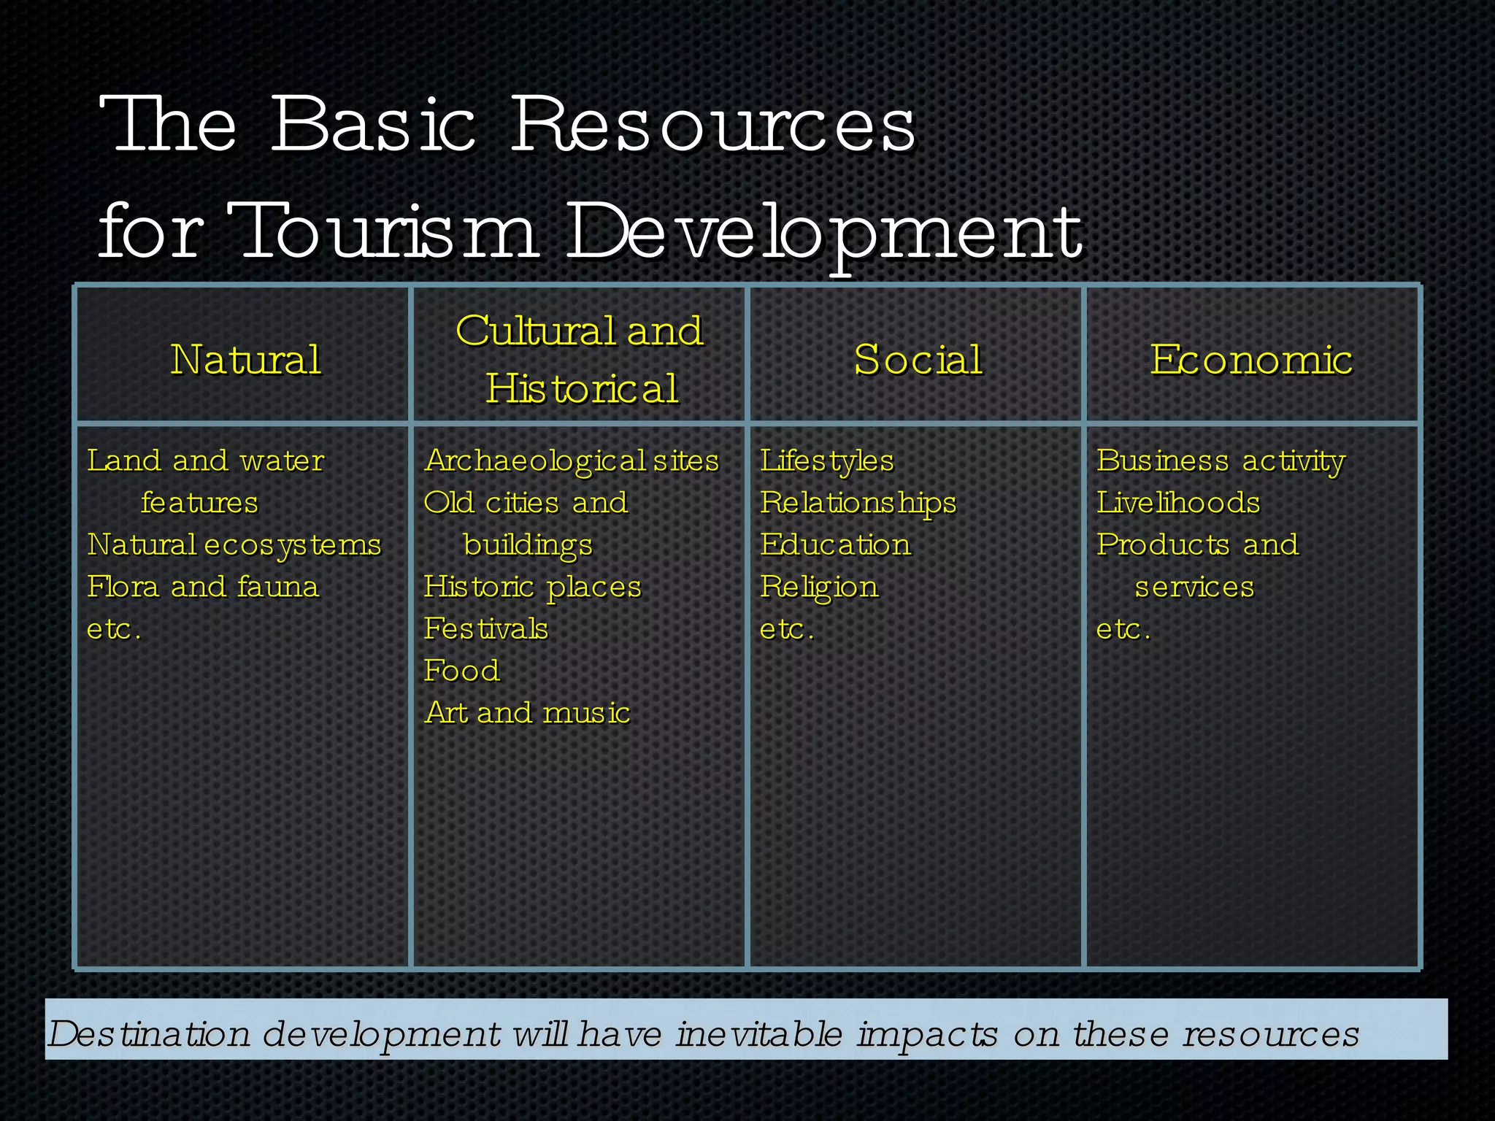Click the 'Art and music' entry
Screen dimensions: 1495x1121
point(527,713)
